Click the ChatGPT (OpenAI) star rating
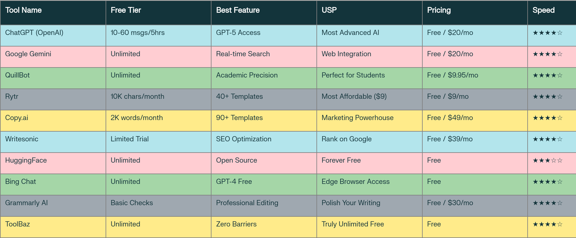Image resolution: width=576 pixels, height=238 pixels. pos(547,33)
